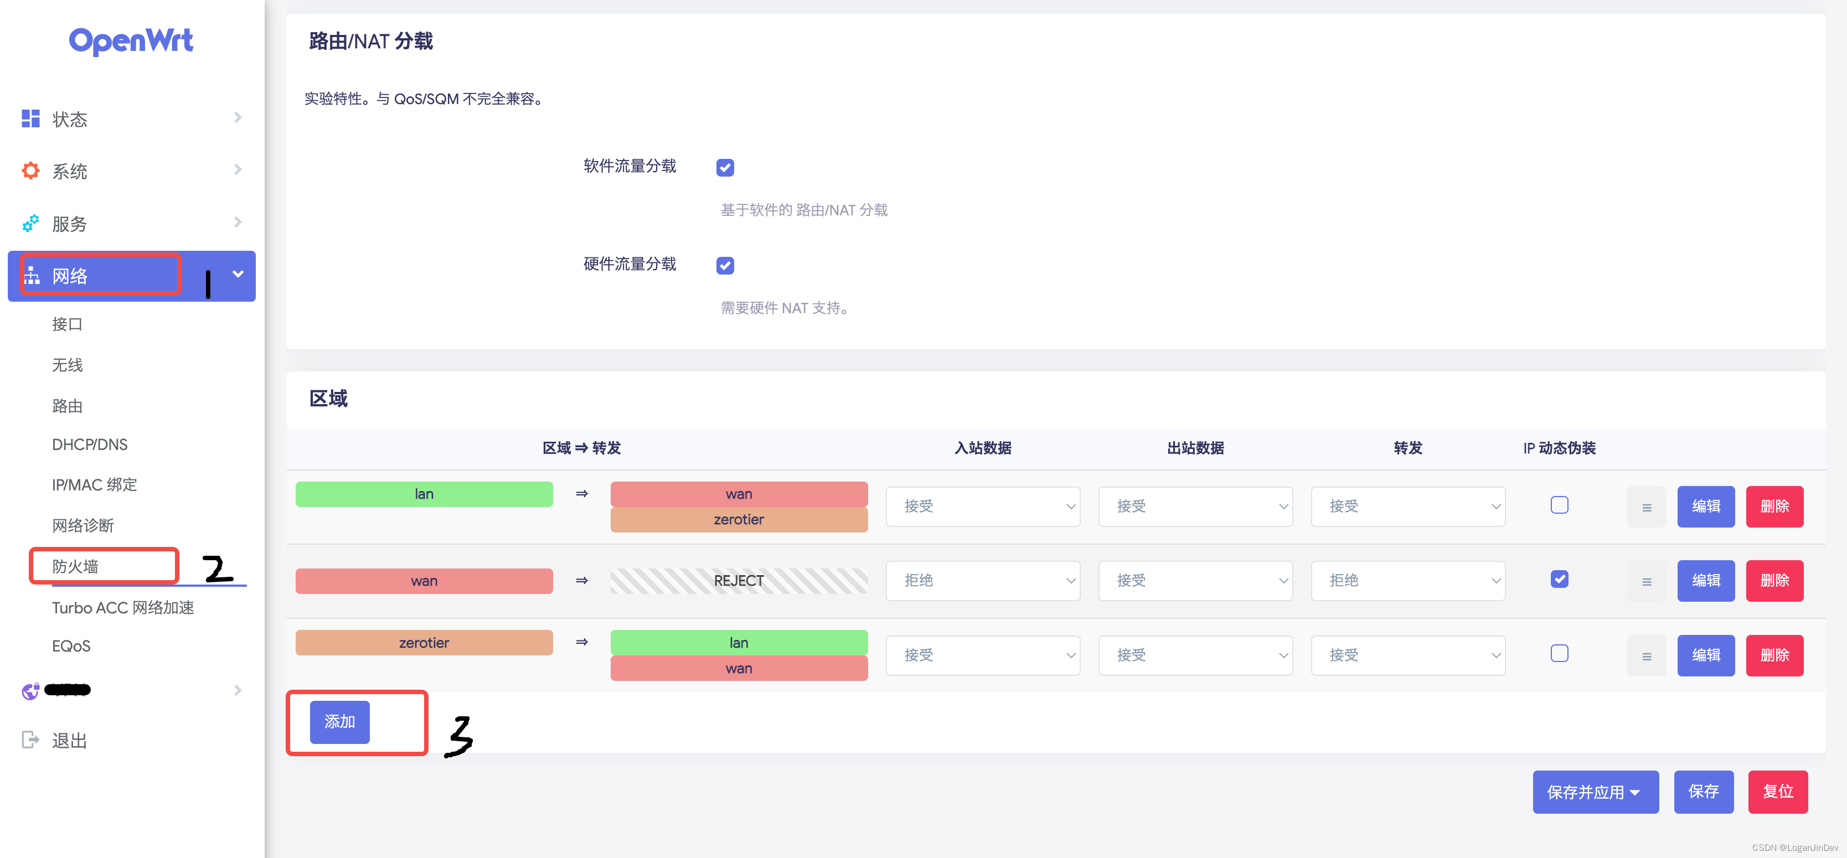Click 编辑 button for the zerotier zone

pyautogui.click(x=1706, y=655)
